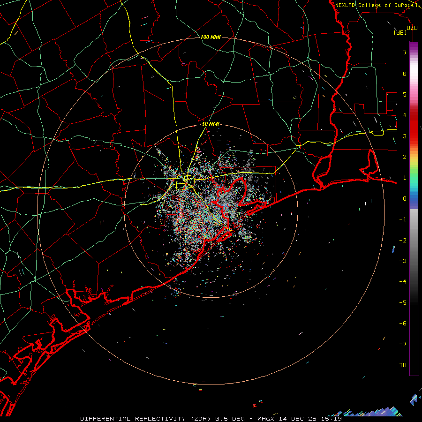This screenshot has height=422, width=422.
Task: Click the 4 tick label on scale
Action: click(x=405, y=115)
